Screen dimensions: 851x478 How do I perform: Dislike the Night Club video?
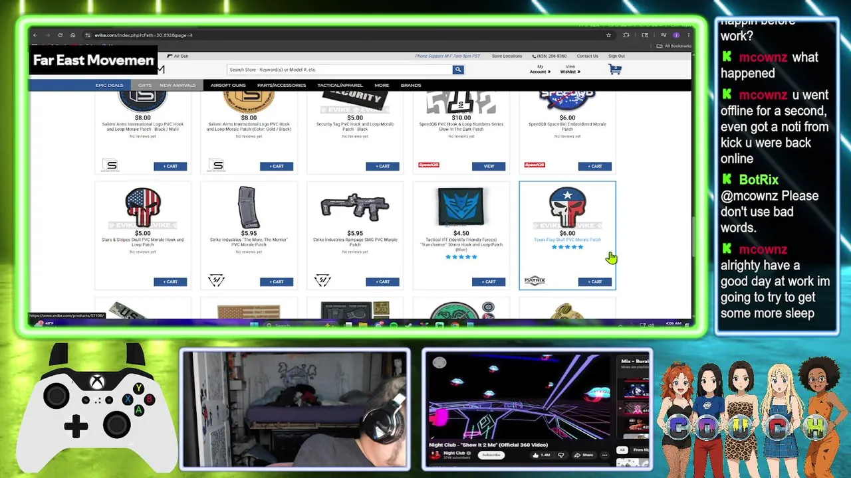(560, 455)
